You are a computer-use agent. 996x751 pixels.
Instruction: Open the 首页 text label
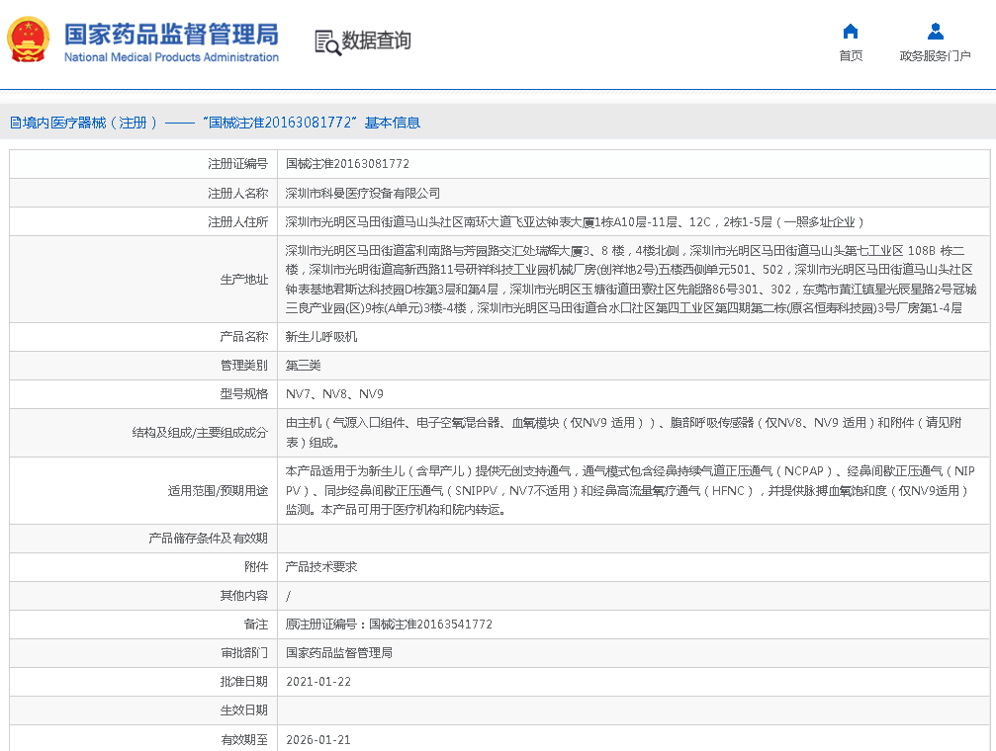coord(850,56)
